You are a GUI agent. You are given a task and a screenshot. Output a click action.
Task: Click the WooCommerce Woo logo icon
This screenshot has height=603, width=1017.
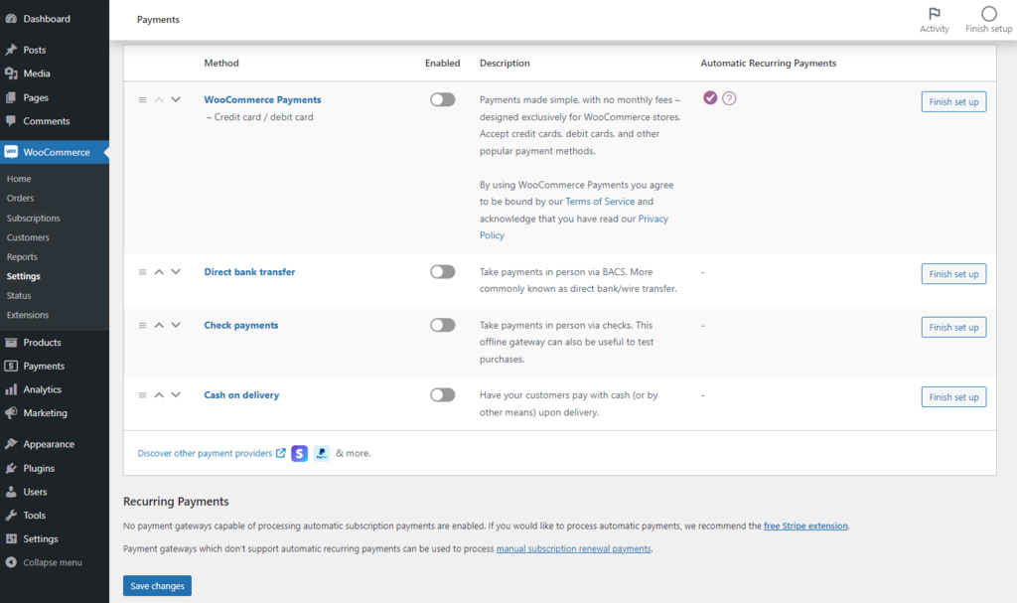click(x=11, y=152)
